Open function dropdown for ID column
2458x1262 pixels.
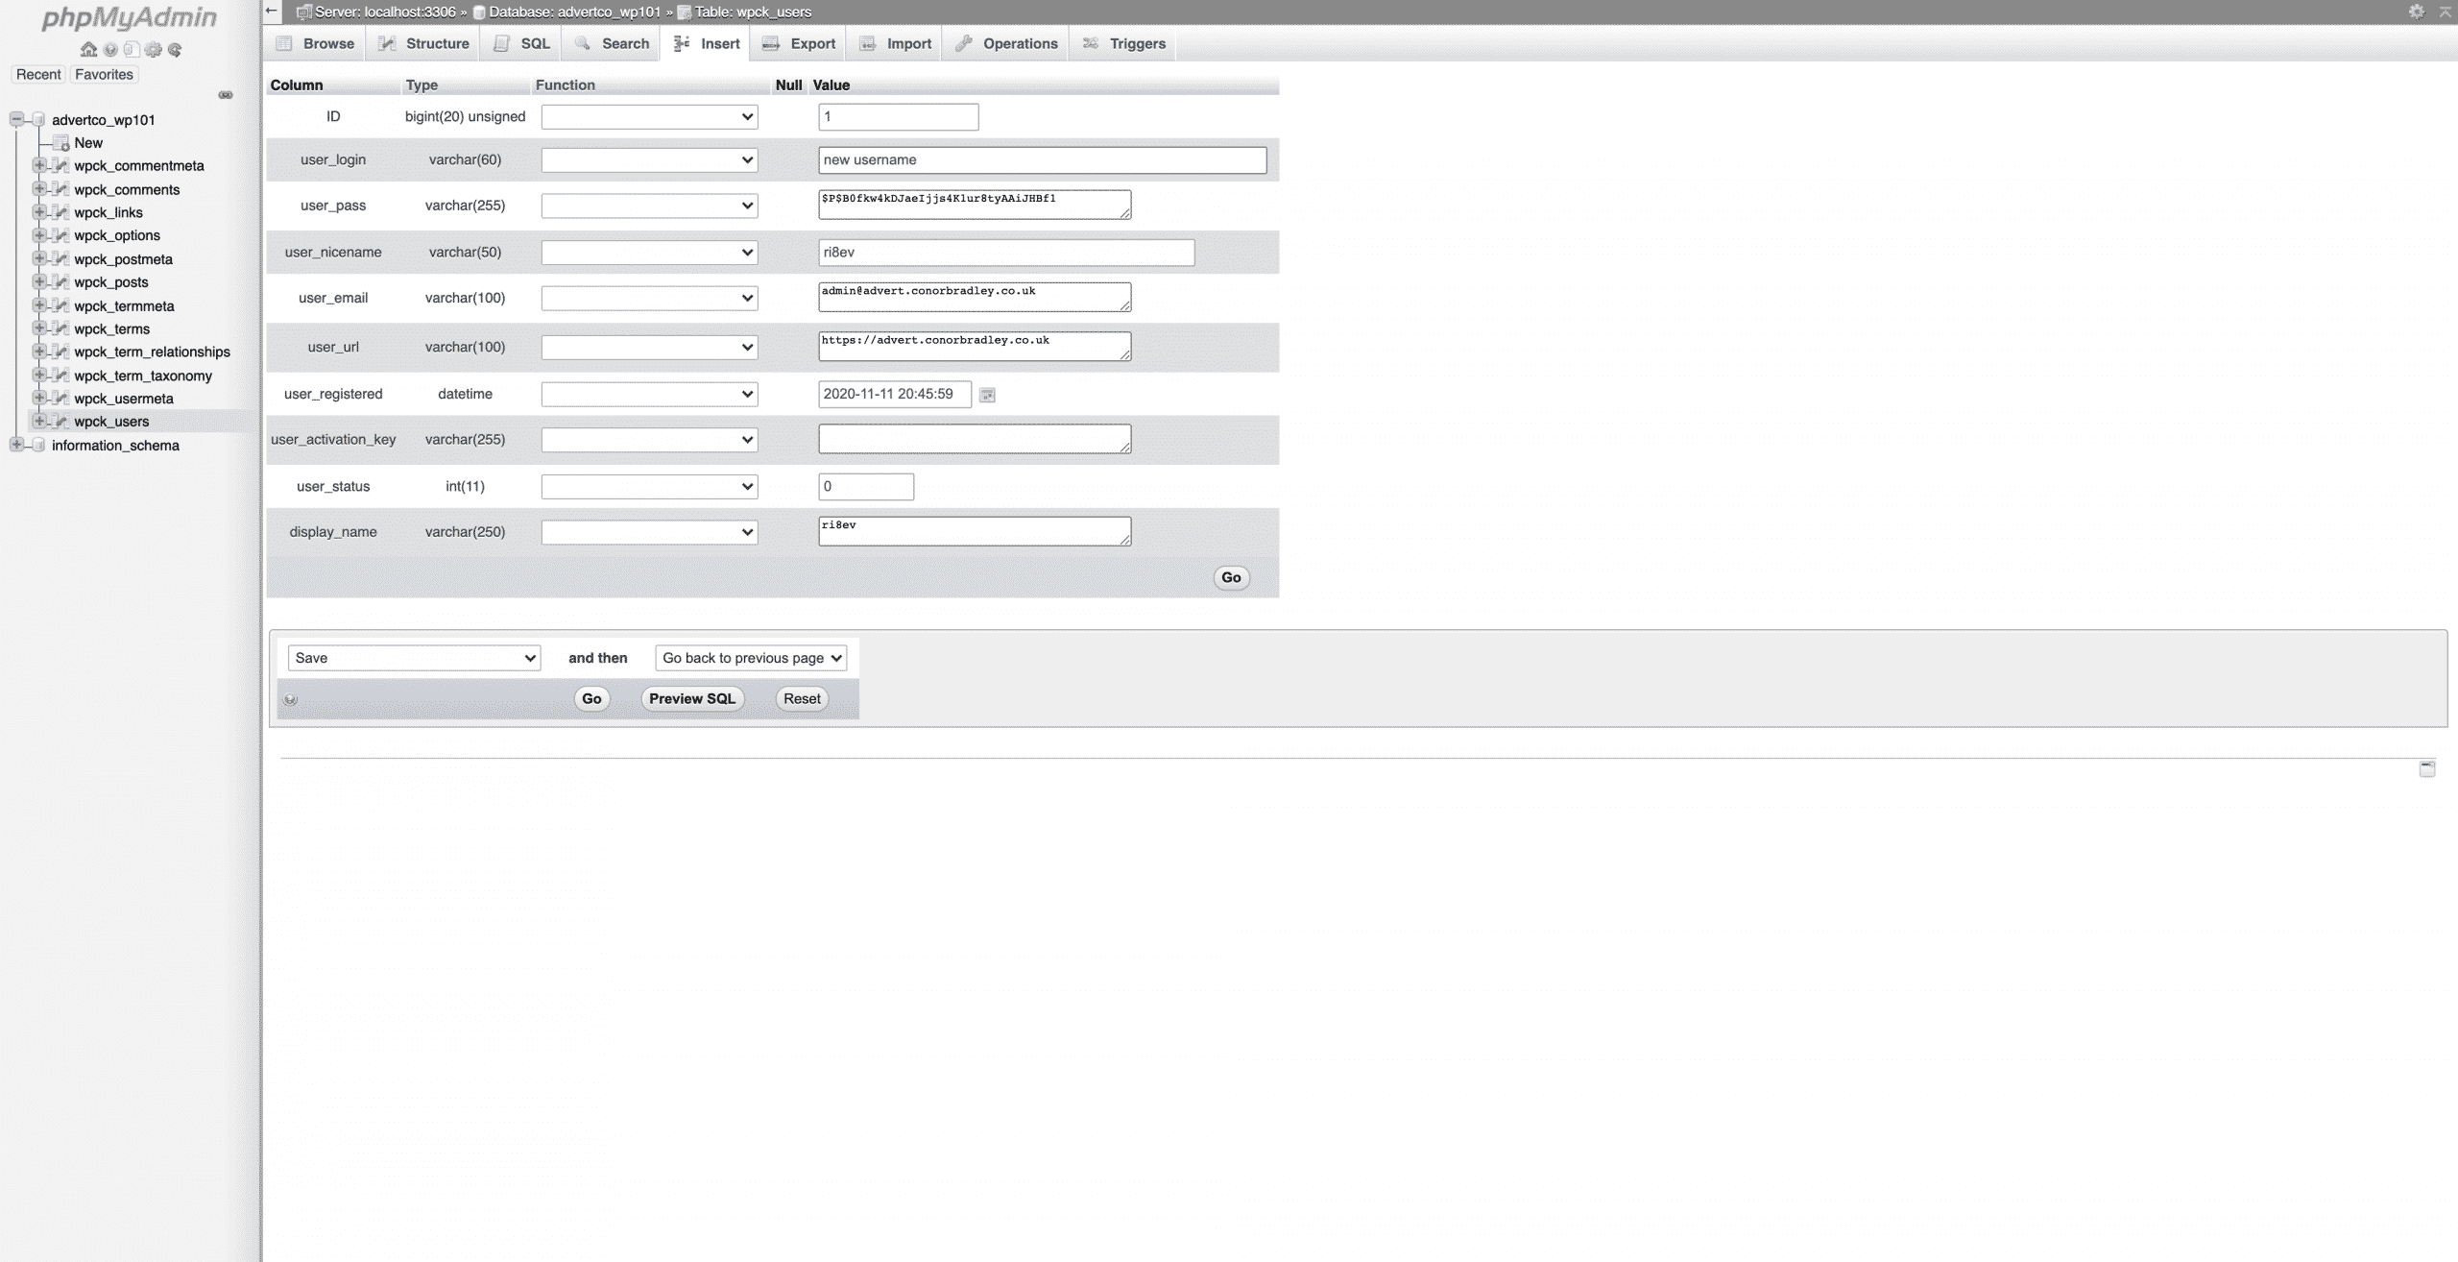pyautogui.click(x=649, y=117)
